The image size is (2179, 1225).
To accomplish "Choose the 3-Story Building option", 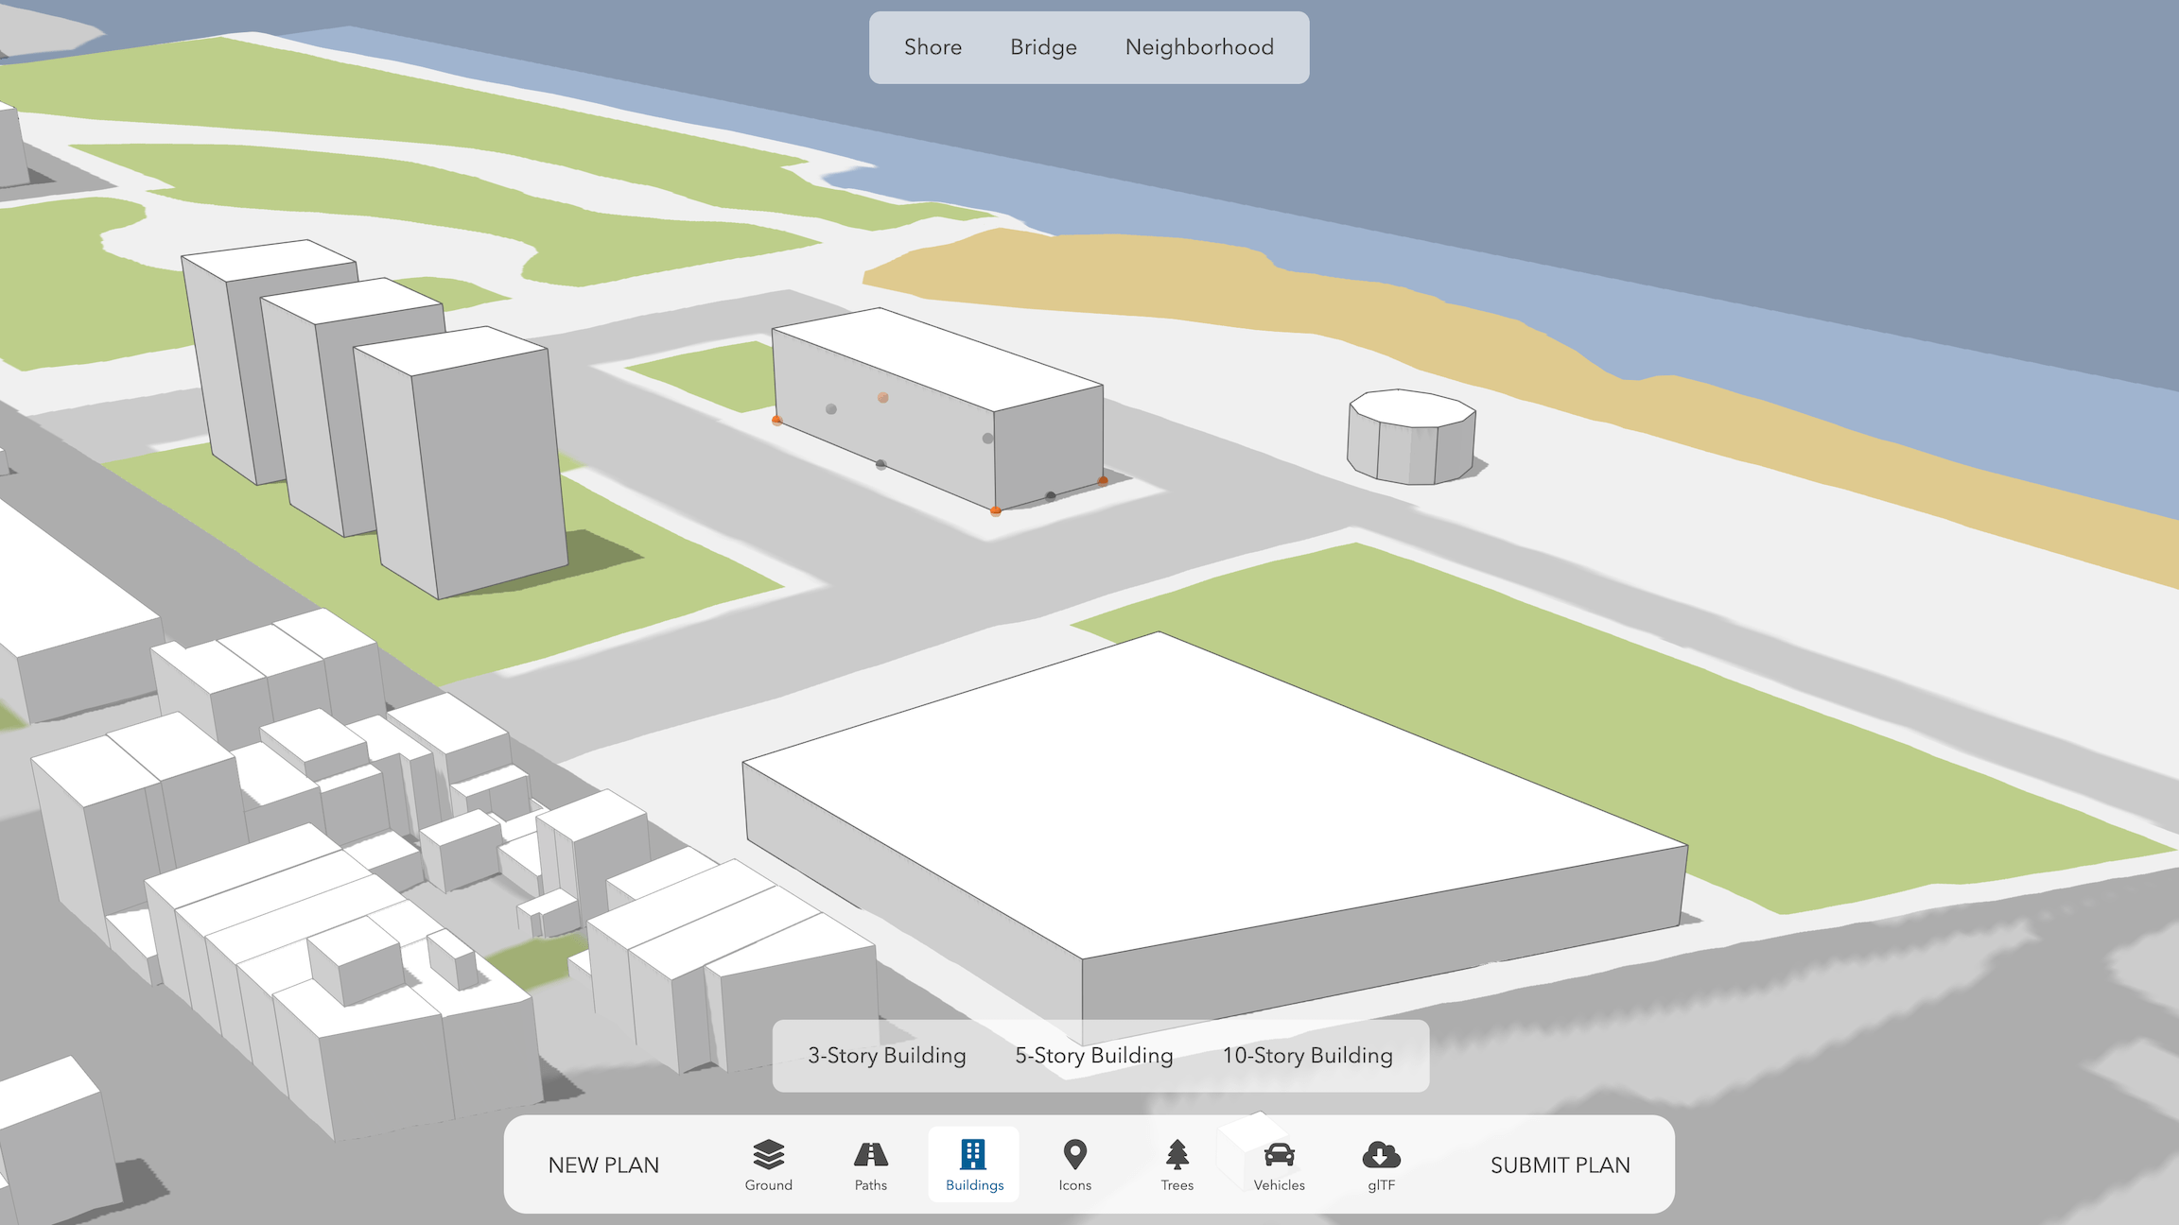I will coord(886,1056).
